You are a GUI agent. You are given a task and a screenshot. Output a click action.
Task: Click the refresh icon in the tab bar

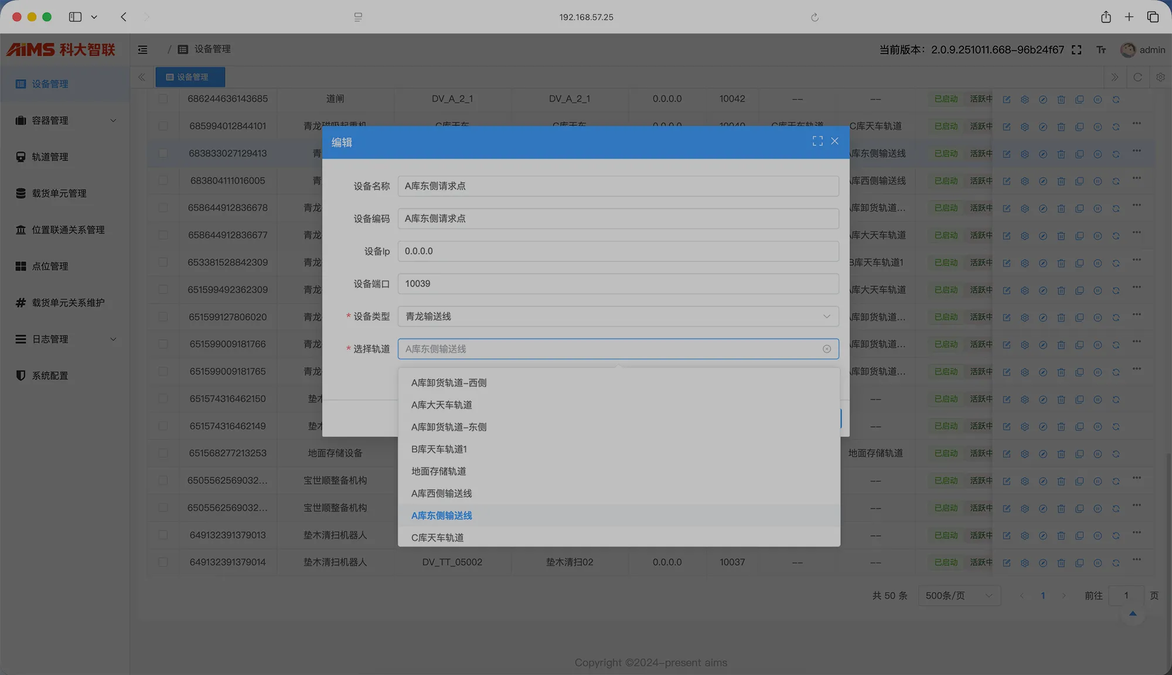[x=1137, y=77]
